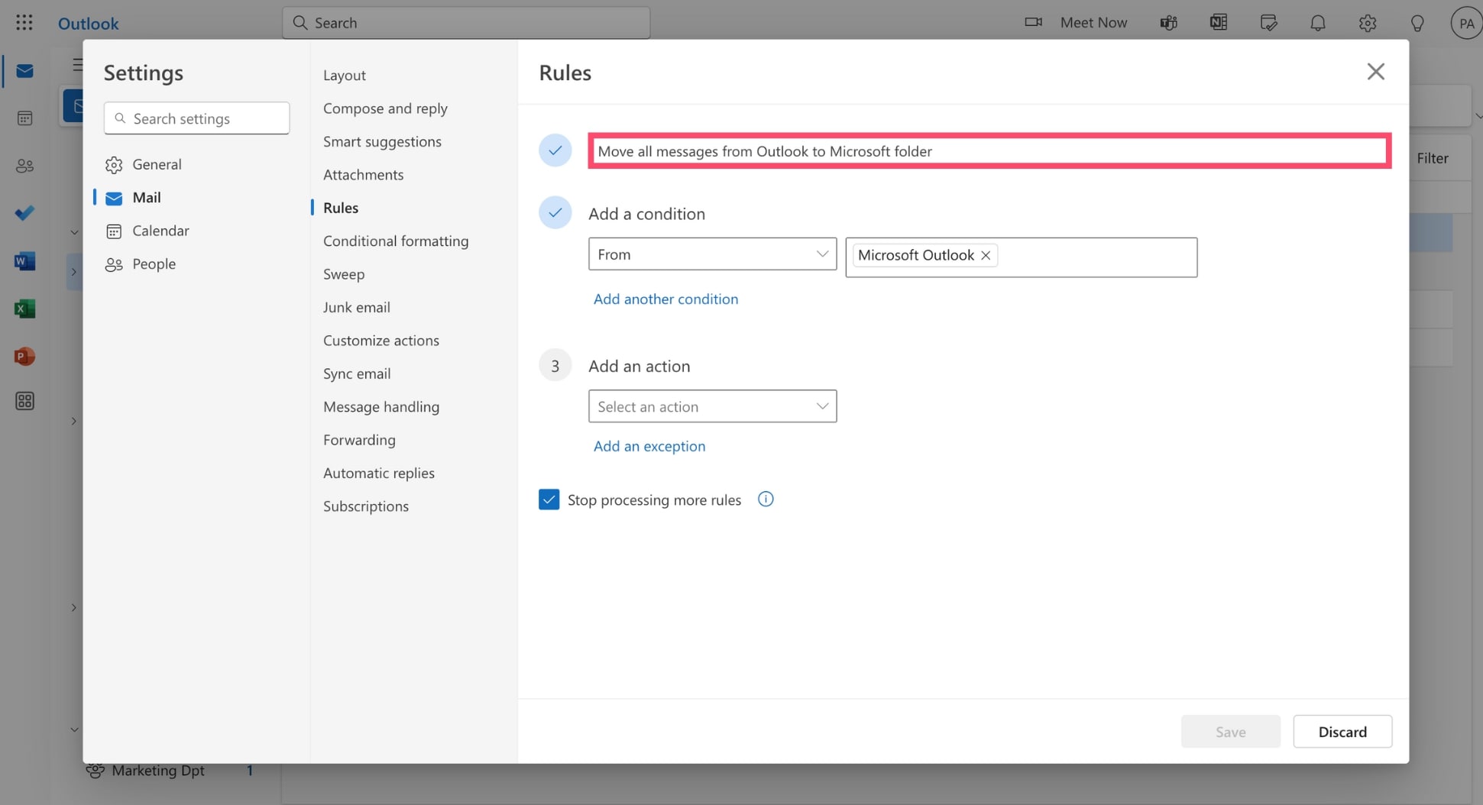
Task: Click the Filter button behind dialog
Action: click(1432, 158)
